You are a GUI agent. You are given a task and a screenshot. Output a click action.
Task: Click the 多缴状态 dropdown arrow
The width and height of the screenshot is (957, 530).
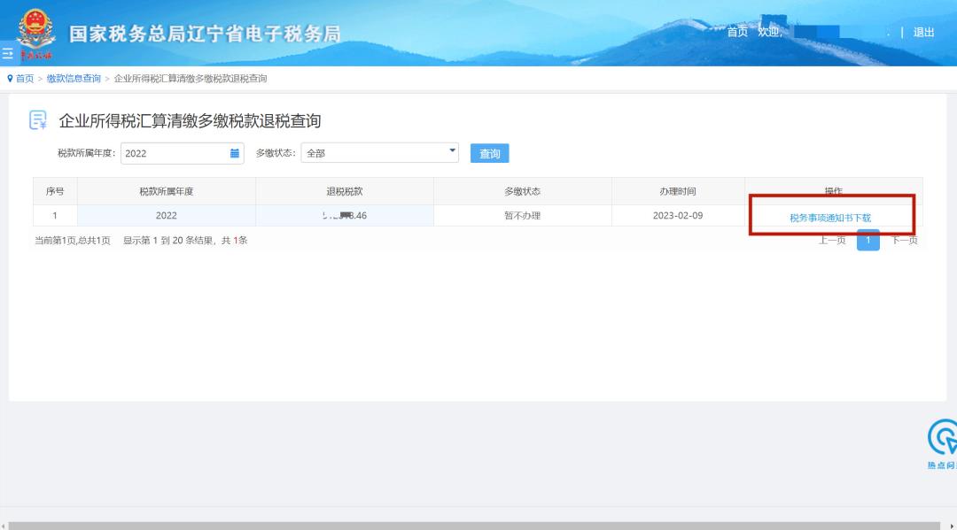coord(452,151)
